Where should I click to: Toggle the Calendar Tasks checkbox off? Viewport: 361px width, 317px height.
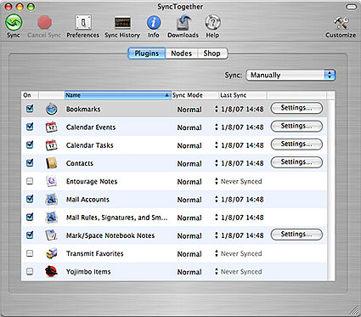[30, 144]
